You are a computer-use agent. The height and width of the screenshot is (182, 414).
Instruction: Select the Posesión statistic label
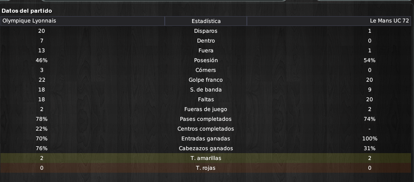pos(206,60)
